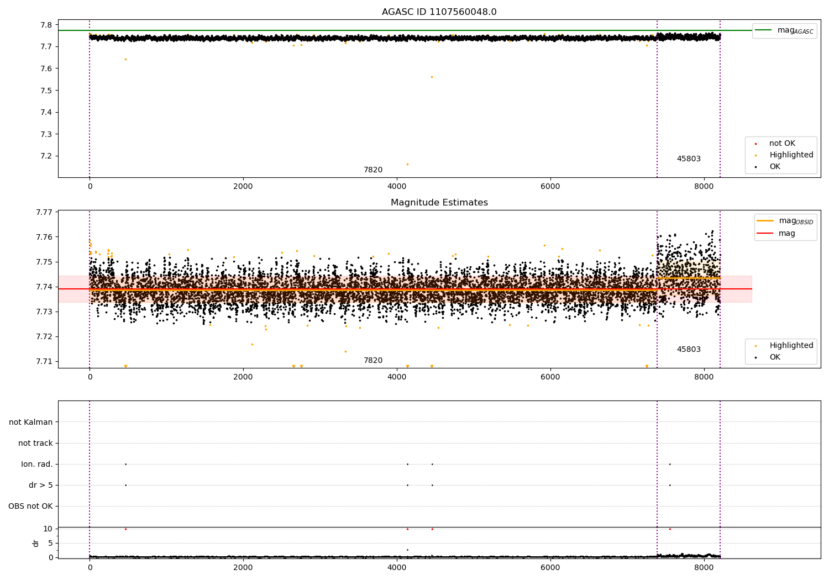The image size is (829, 580).
Task: Click the orange mag OBSID legend line sample
Action: (765, 221)
